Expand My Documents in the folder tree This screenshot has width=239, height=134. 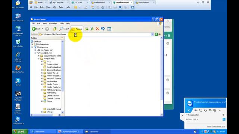tap(32, 44)
